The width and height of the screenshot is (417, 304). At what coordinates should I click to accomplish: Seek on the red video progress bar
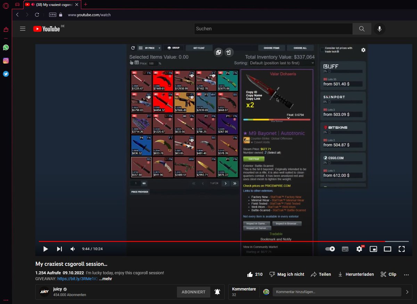pos(223,241)
